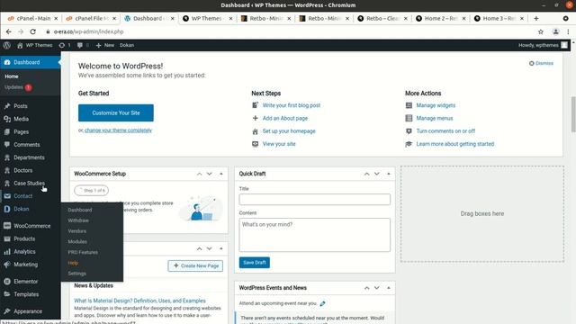This screenshot has height=324, width=576.
Task: Switch to the cPanel File Manager tab
Action: point(91,18)
